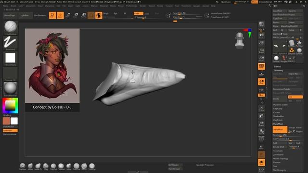Select the white main color swatch

pos(14,121)
